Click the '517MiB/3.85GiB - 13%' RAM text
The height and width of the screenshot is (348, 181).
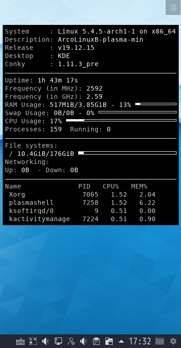pyautogui.click(x=90, y=105)
